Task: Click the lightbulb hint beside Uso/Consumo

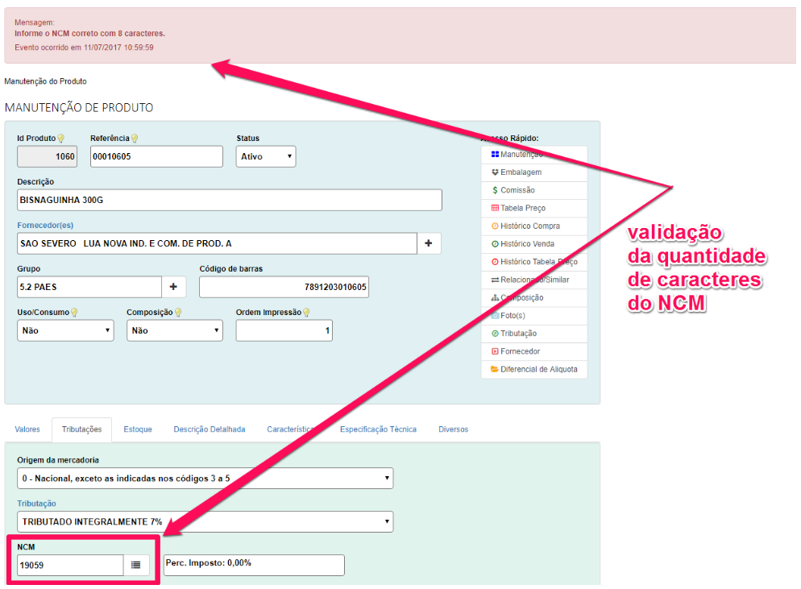Action: tap(74, 313)
